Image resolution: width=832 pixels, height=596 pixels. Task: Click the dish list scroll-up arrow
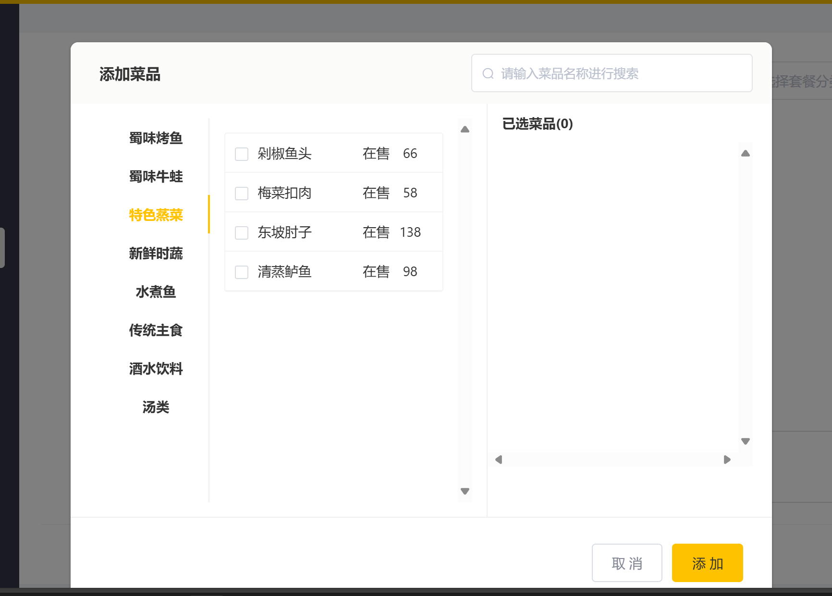(465, 129)
